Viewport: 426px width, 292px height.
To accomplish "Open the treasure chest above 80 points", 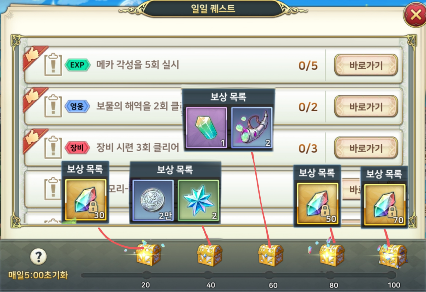I will click(332, 255).
